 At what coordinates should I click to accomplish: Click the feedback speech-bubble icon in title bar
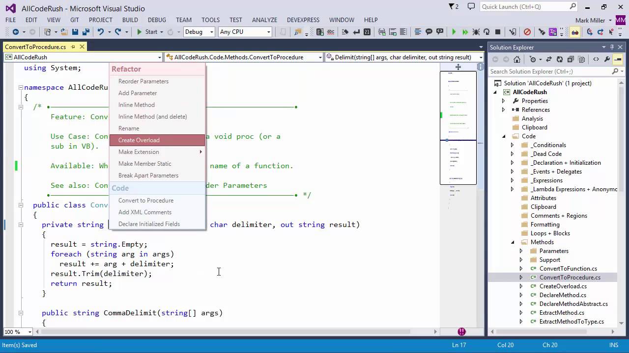pyautogui.click(x=471, y=7)
